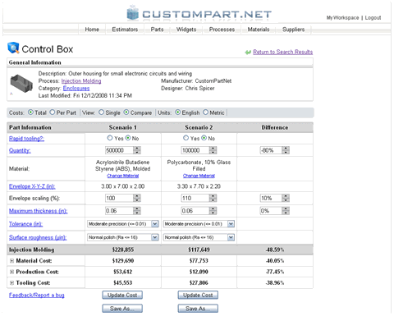Viewport: 394px width, 316px height.
Task: Click maximum thickness difference stepper
Action: [286, 211]
